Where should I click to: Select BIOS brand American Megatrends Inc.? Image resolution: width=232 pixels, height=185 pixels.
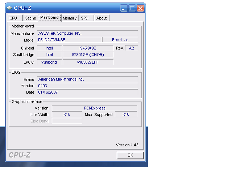tap(87, 79)
